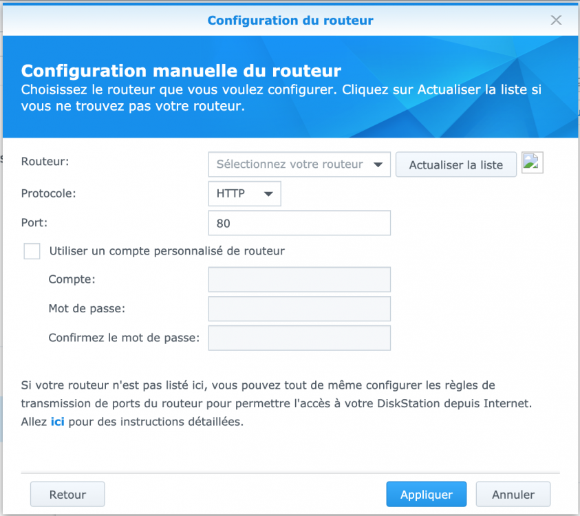The image size is (580, 516).
Task: Focus the Compte input field
Action: pyautogui.click(x=299, y=280)
